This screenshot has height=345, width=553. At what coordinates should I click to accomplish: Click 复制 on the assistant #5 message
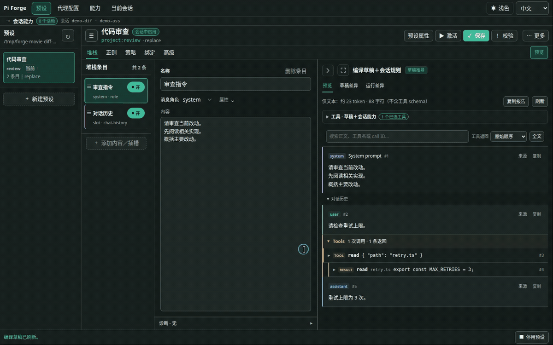tap(537, 286)
